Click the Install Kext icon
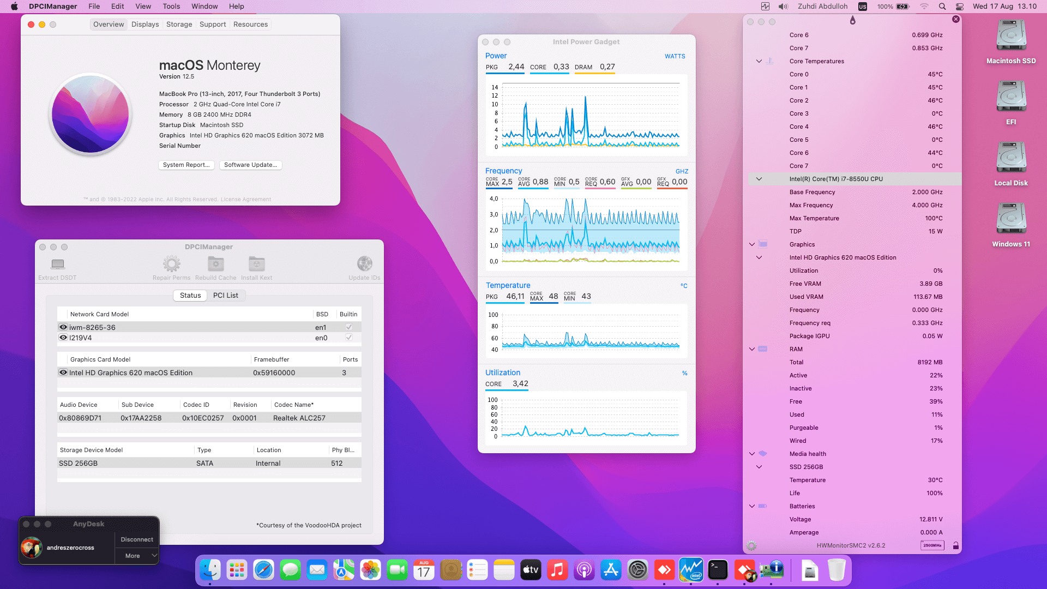 pos(256,265)
